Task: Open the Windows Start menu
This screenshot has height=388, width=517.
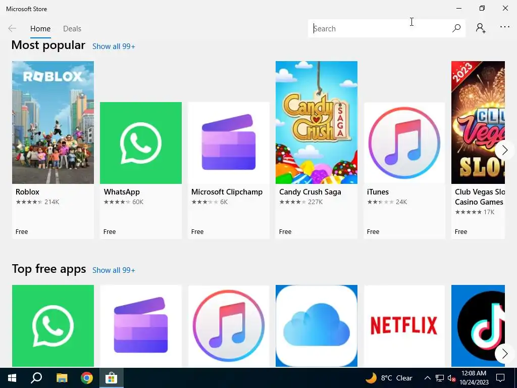Action: (x=12, y=378)
